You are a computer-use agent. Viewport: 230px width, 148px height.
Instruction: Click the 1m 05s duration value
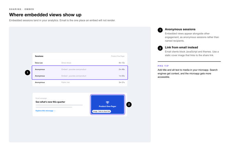pyautogui.click(x=122, y=76)
